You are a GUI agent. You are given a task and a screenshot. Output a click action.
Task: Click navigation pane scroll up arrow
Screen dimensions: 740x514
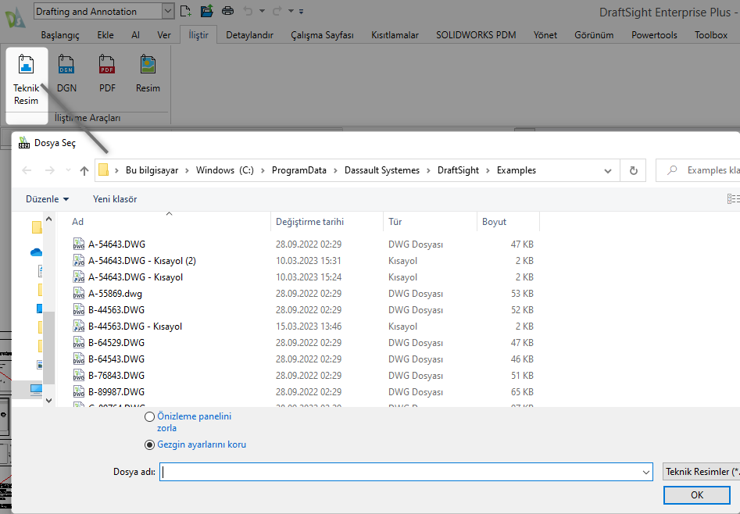click(48, 219)
